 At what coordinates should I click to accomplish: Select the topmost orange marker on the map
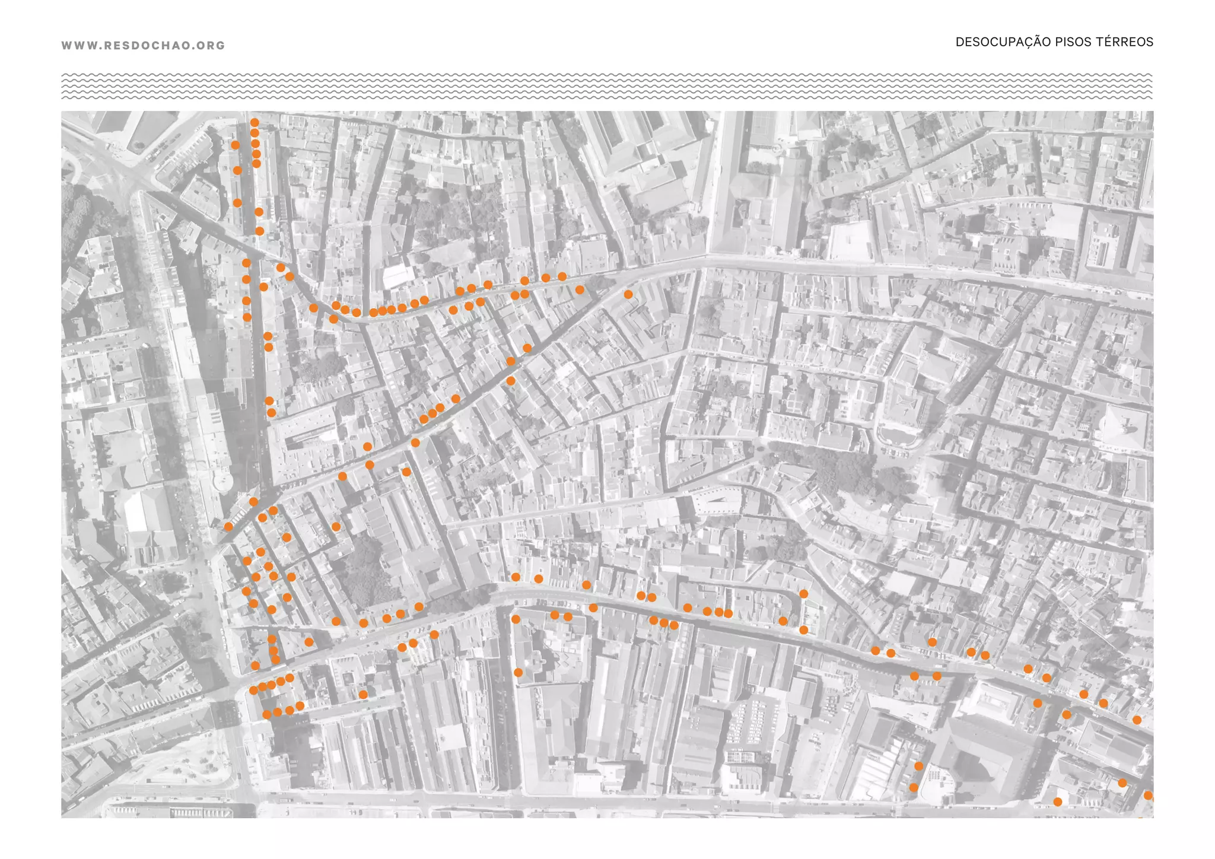coord(255,122)
